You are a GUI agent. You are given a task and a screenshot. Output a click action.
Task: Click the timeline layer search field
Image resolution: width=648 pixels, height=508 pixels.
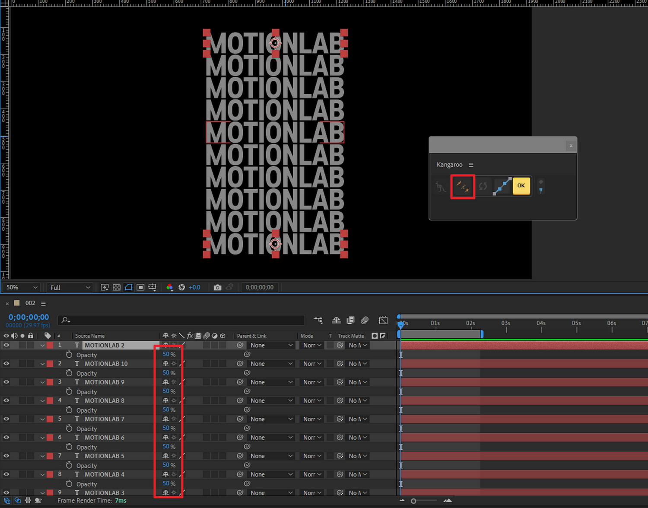[x=181, y=320]
